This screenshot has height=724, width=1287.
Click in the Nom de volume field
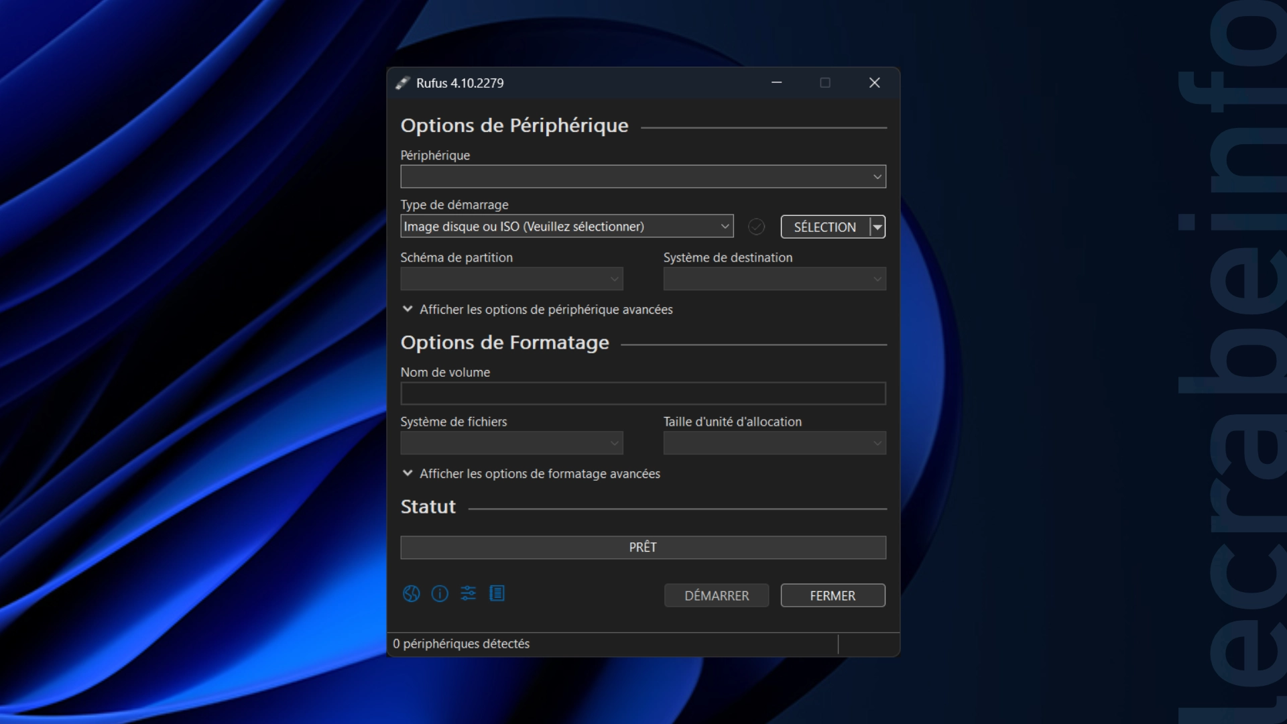[x=643, y=394]
